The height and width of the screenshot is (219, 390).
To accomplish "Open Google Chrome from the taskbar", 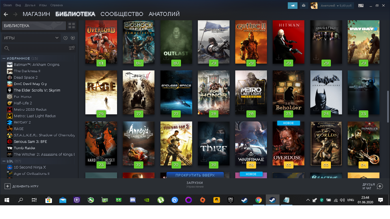I will click(259, 200).
